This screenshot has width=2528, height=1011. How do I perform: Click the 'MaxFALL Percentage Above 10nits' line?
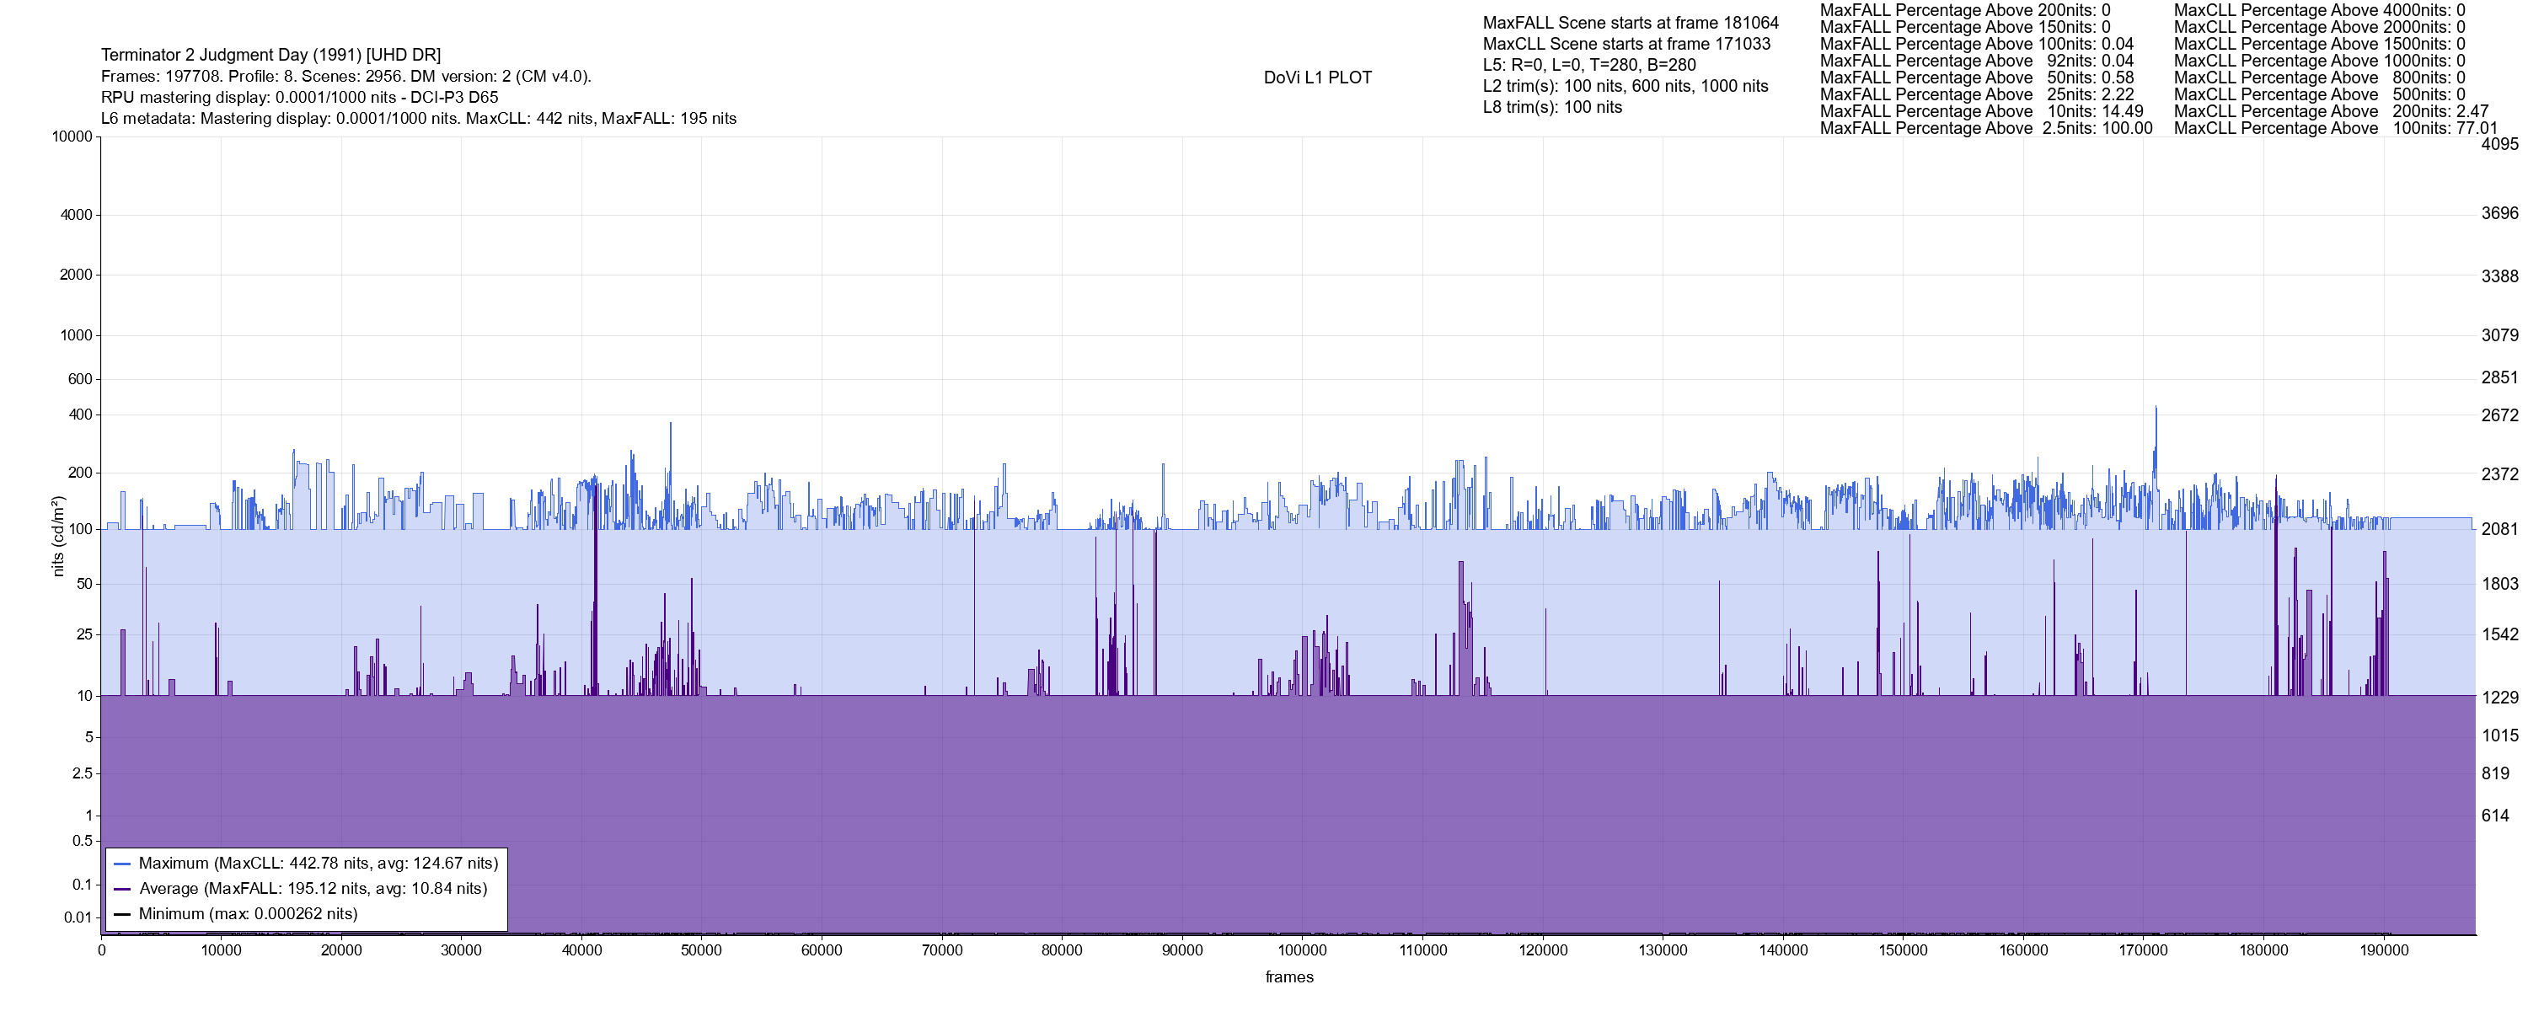click(x=1980, y=112)
